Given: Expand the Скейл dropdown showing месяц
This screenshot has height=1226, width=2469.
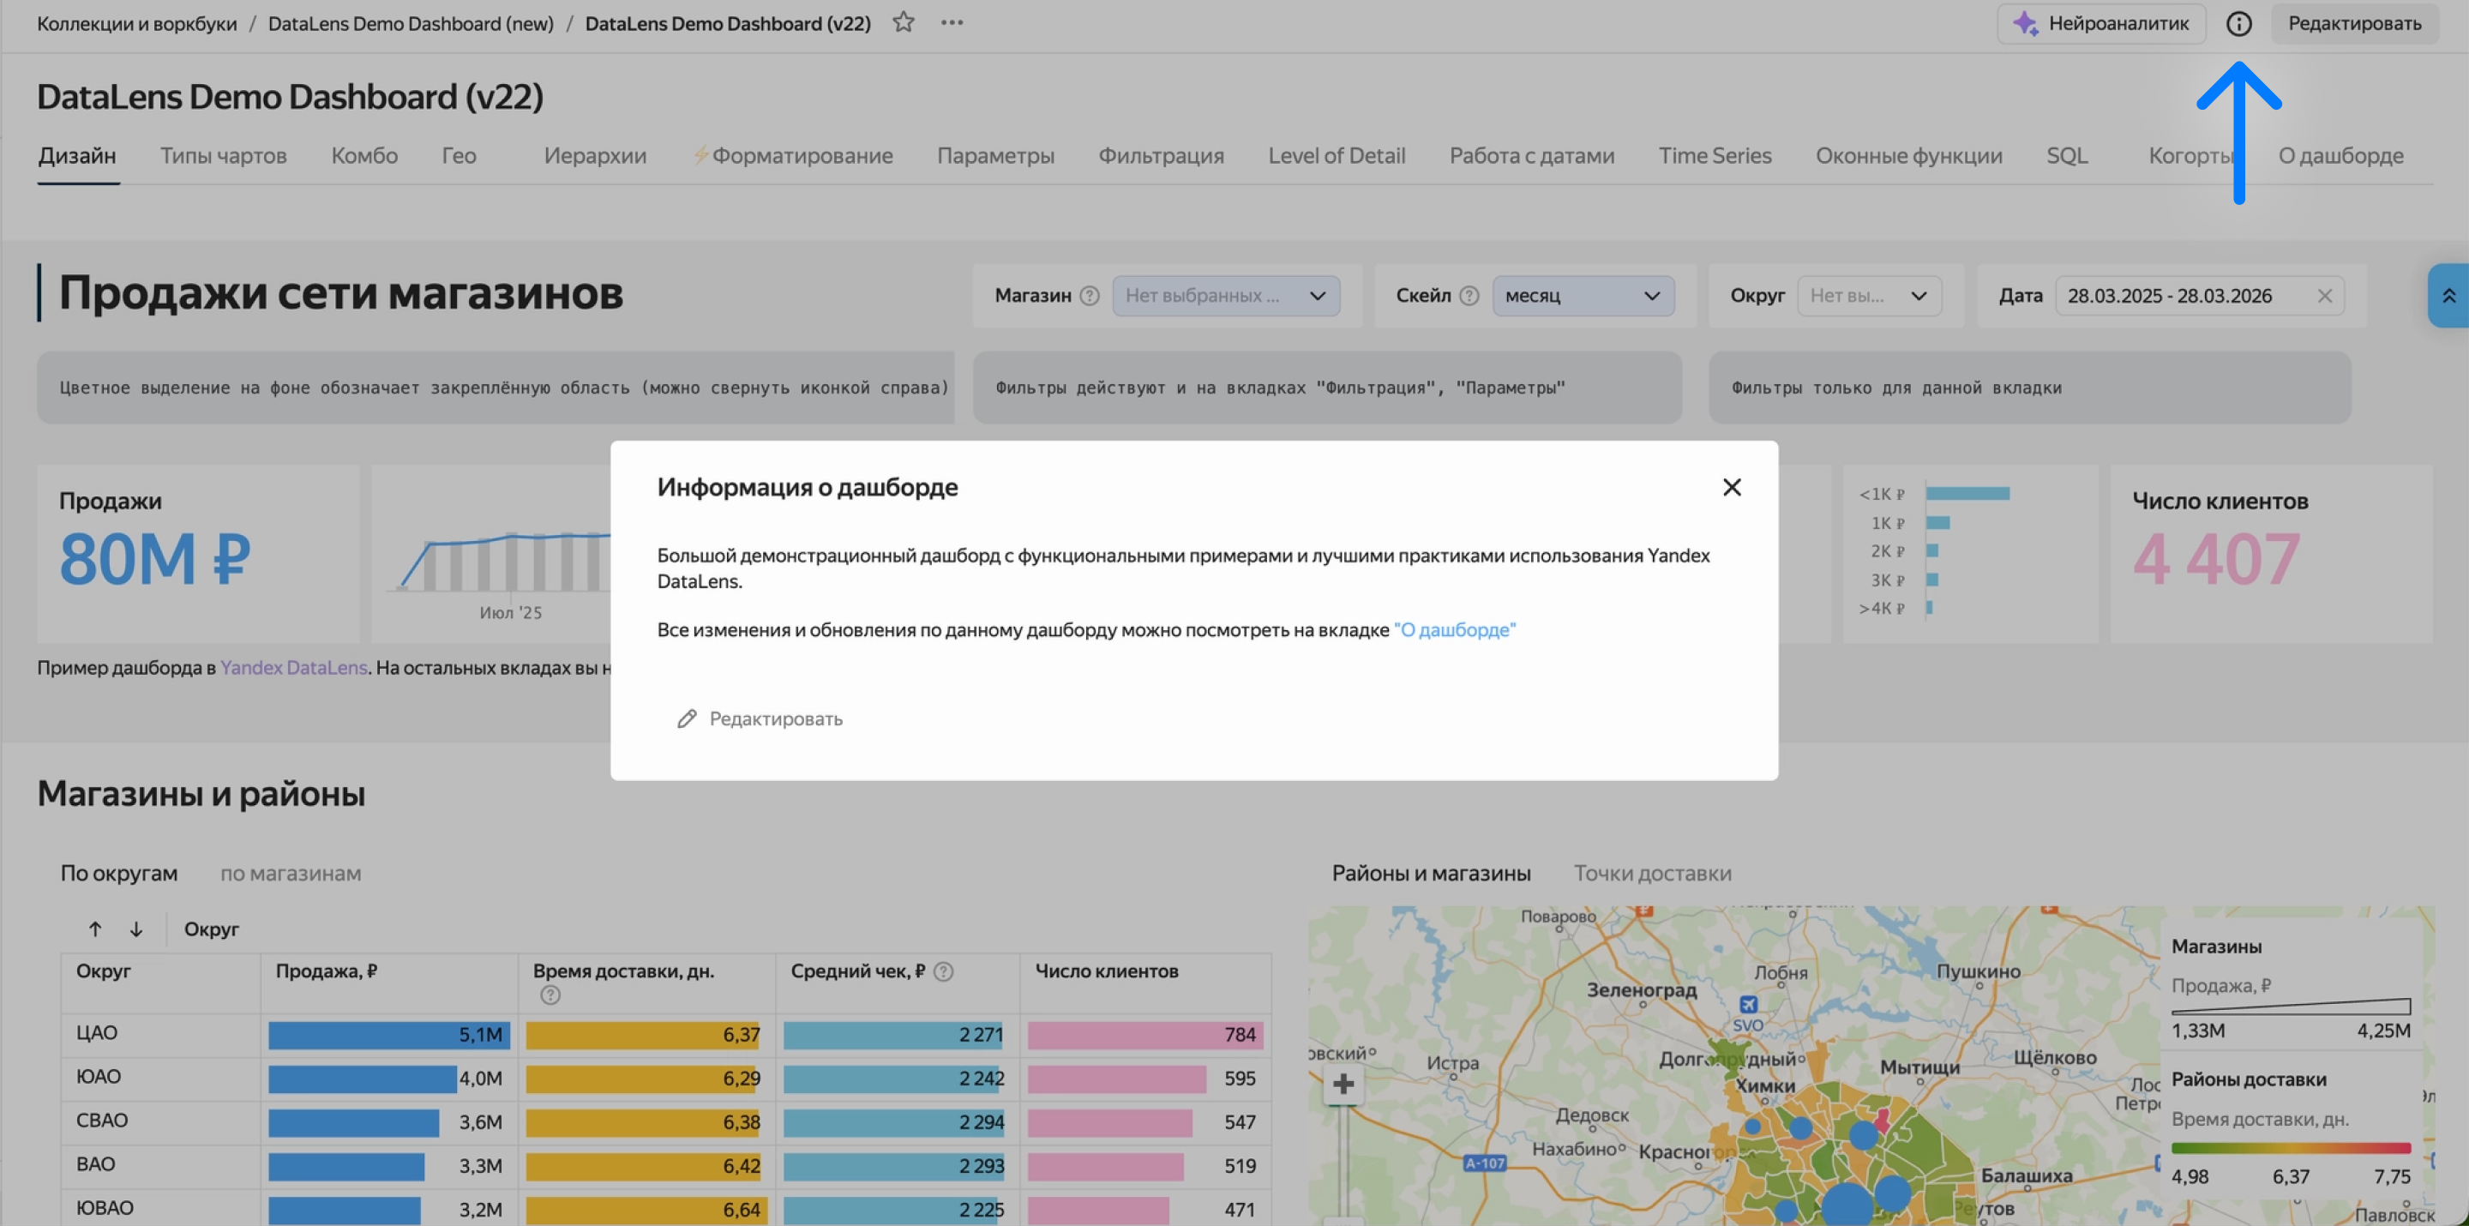Looking at the screenshot, I should click(1583, 295).
